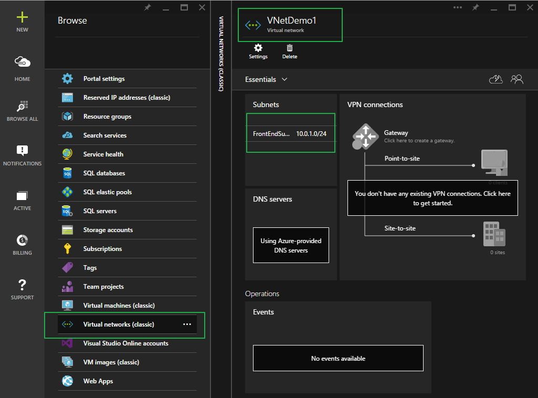Click the VM images (classic) icon
This screenshot has width=538, height=398.
point(67,362)
